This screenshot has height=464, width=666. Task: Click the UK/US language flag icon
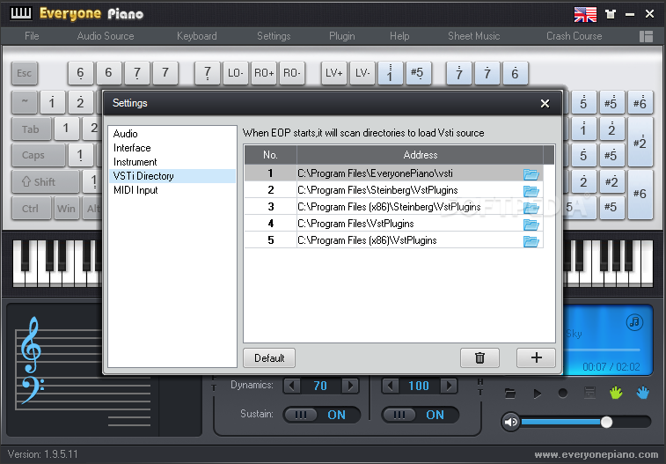[x=585, y=14]
